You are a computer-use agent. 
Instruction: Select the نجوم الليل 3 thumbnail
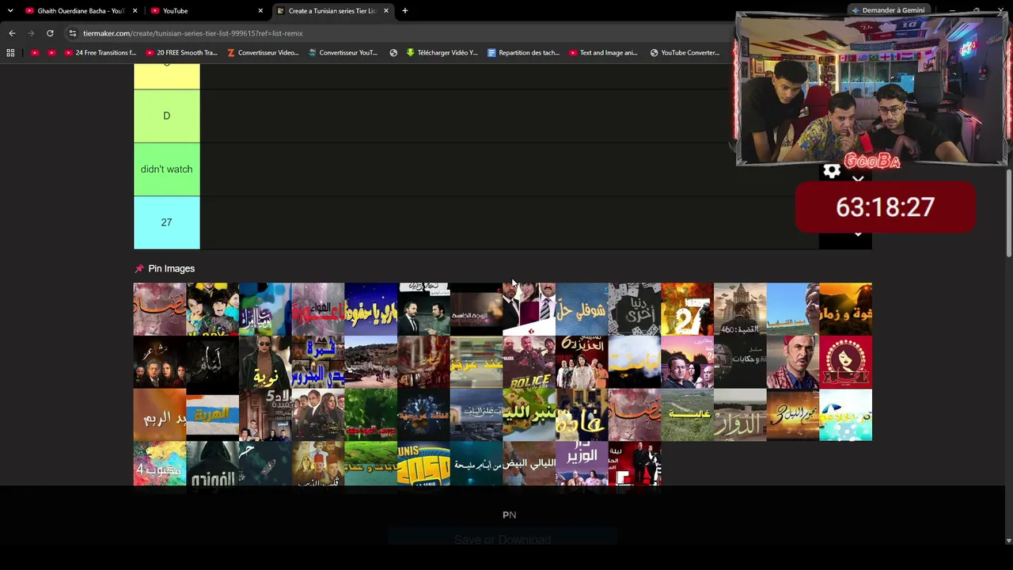(793, 415)
